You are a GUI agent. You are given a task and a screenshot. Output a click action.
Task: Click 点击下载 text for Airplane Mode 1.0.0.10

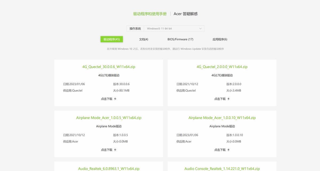[220, 150]
